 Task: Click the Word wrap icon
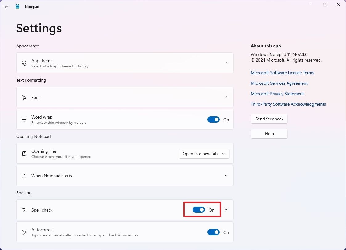pyautogui.click(x=24, y=119)
